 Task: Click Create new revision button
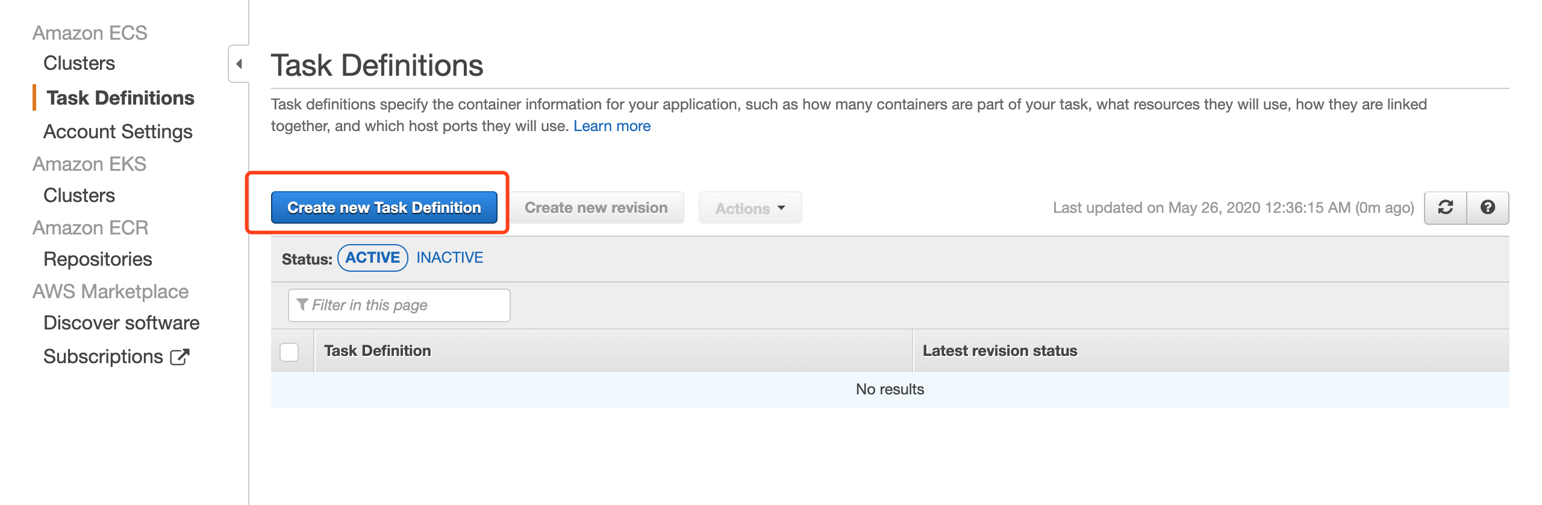(596, 207)
